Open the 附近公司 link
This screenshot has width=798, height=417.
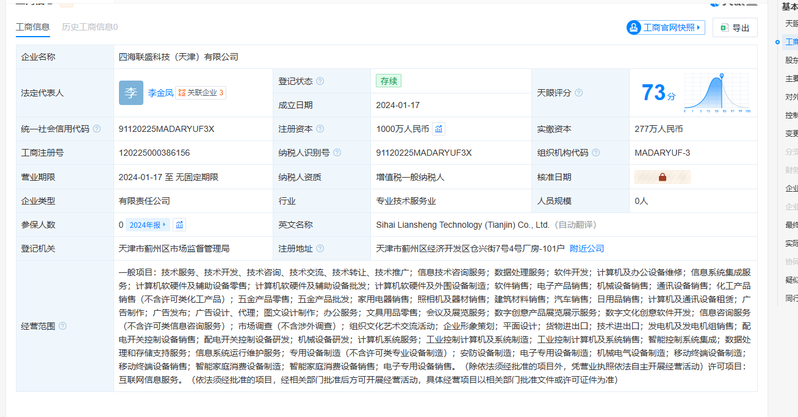click(x=587, y=248)
